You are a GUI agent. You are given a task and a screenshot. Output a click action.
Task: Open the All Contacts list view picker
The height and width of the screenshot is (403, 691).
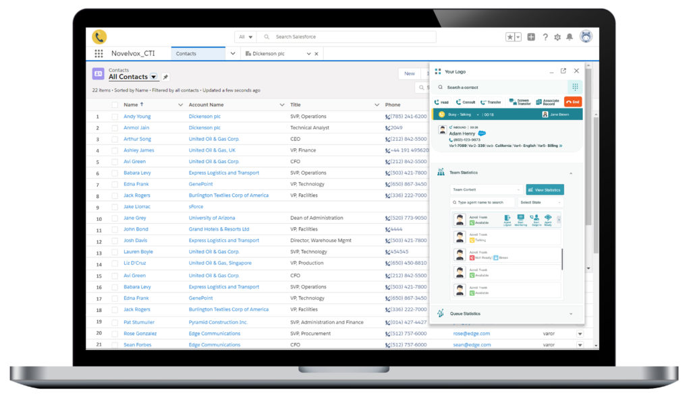click(153, 77)
